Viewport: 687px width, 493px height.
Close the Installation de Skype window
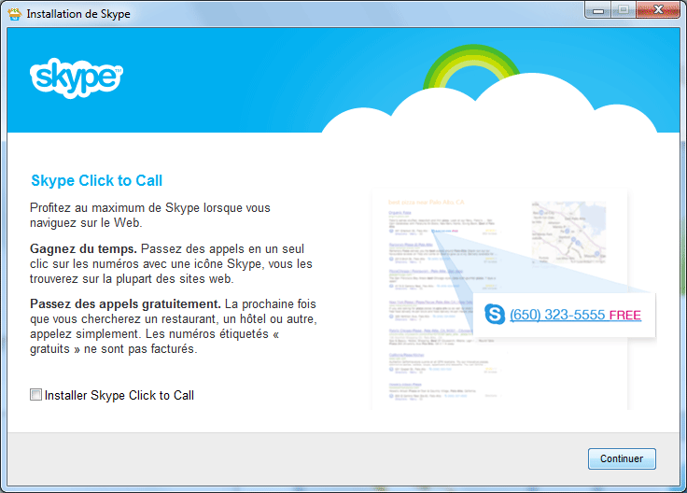[658, 10]
